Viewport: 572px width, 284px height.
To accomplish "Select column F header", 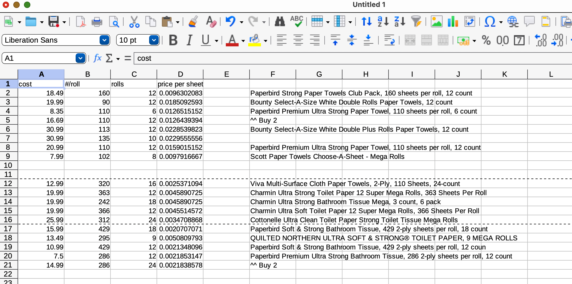I will 273,74.
